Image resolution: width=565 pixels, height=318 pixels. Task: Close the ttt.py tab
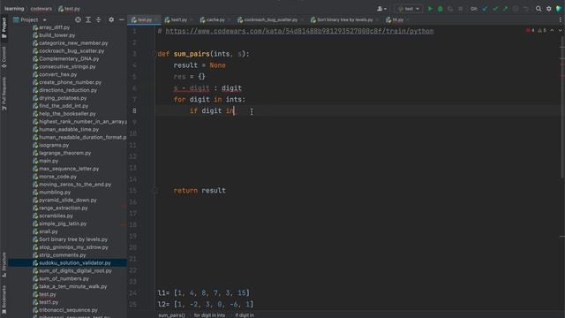(x=408, y=19)
